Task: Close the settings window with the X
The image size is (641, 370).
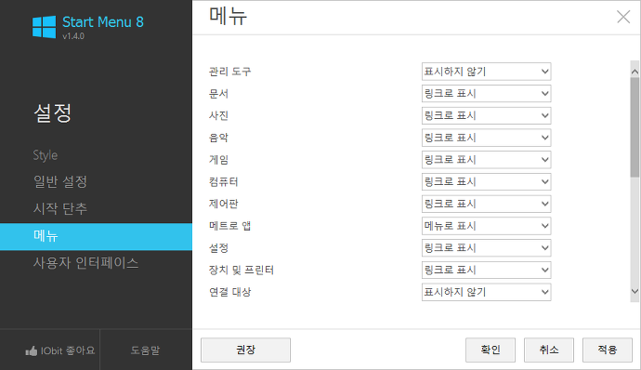Action: (623, 17)
